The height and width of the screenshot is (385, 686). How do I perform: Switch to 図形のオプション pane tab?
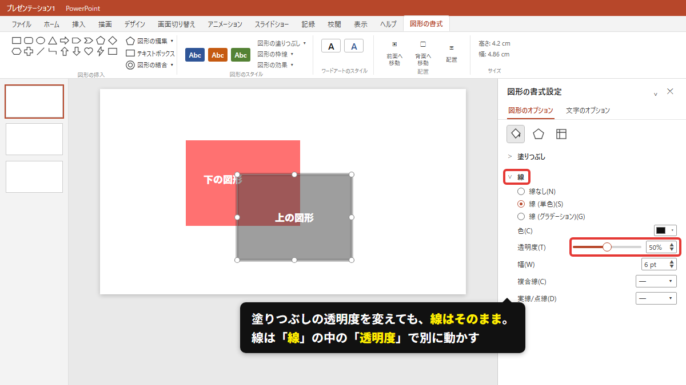(x=531, y=110)
